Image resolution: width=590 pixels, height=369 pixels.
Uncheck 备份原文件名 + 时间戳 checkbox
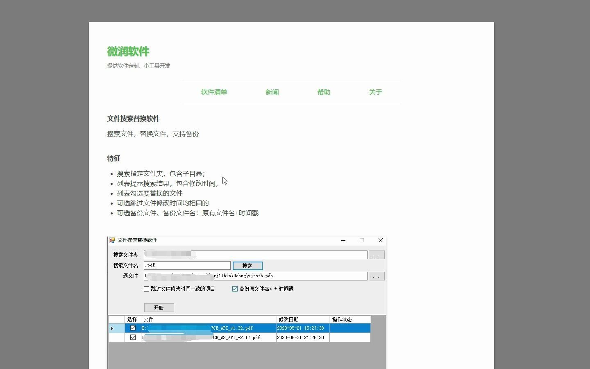[x=235, y=289]
